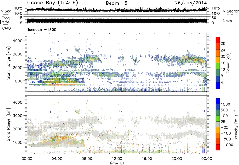The width and height of the screenshot is (239, 165).
Task: Click the "Velocity [m s-1]" colorbar title
Action: 236,124
